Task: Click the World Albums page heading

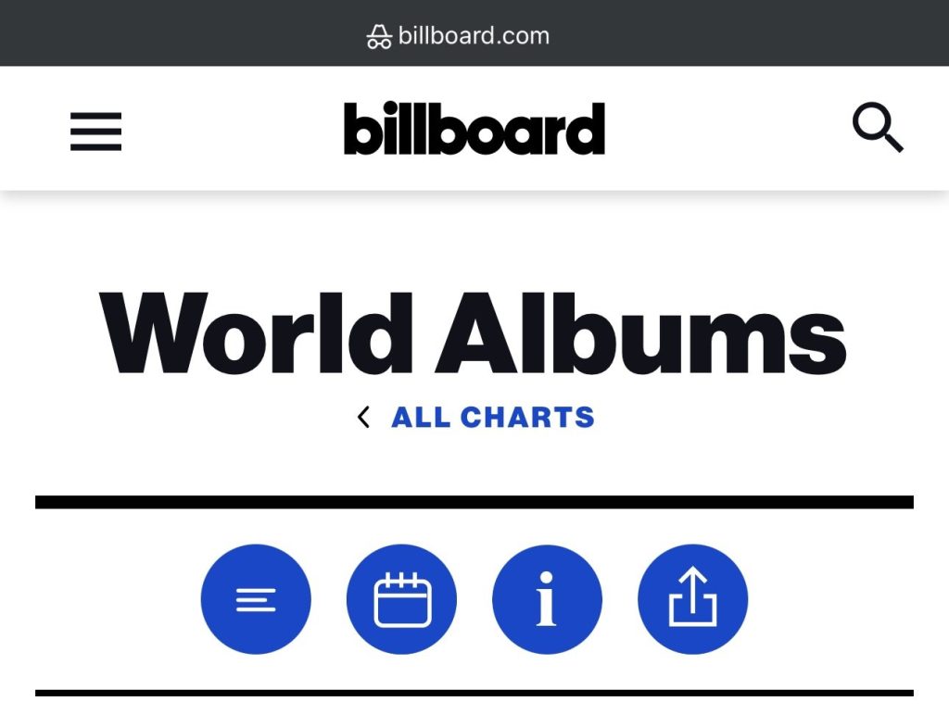Action: click(473, 333)
